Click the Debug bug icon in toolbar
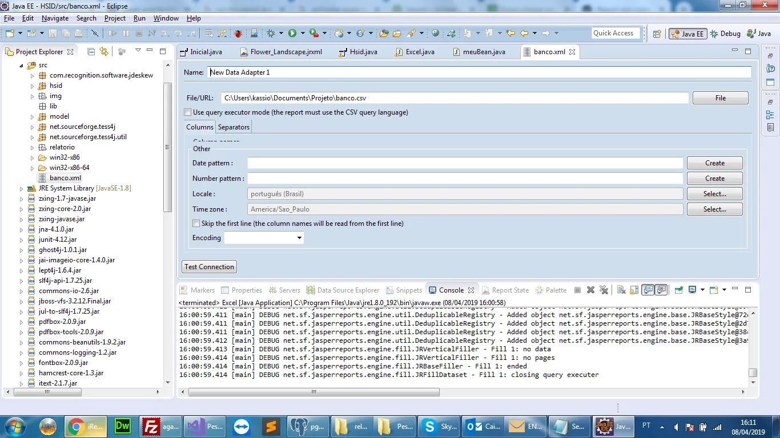780x438 pixels. 272,34
